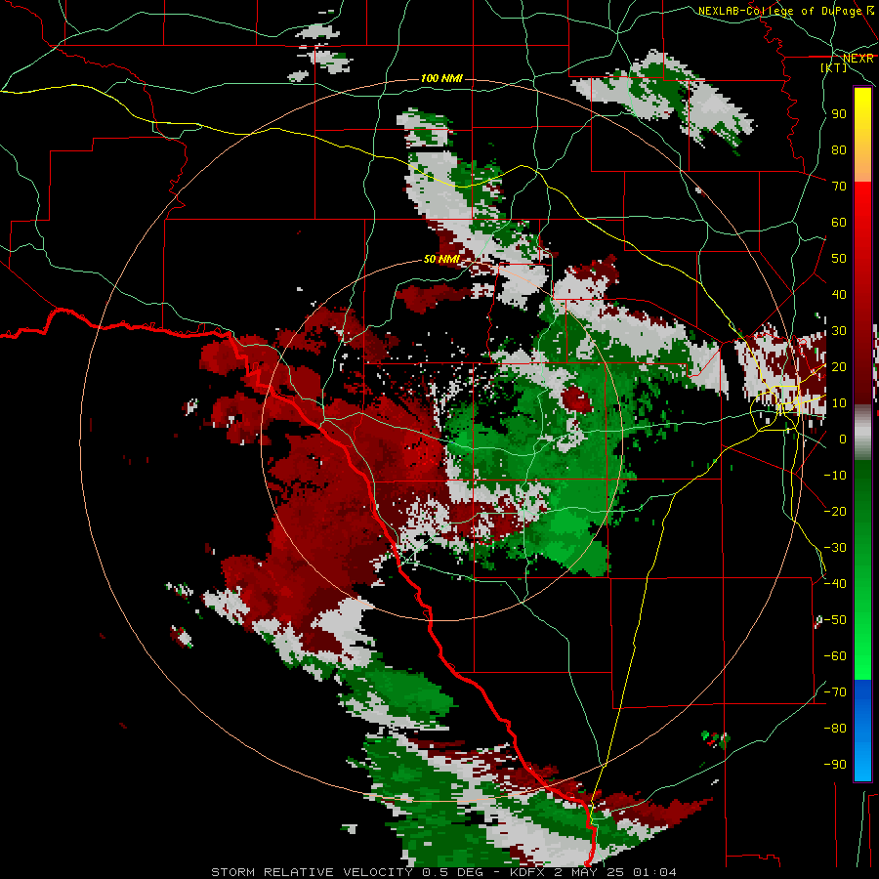879x879 pixels.
Task: Click the KDFX 2 MAY 25 01:04 timestamp
Action: (593, 872)
